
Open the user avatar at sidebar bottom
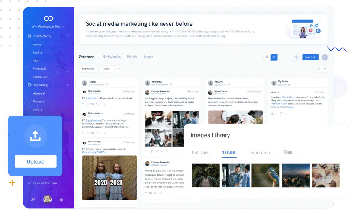point(47,199)
